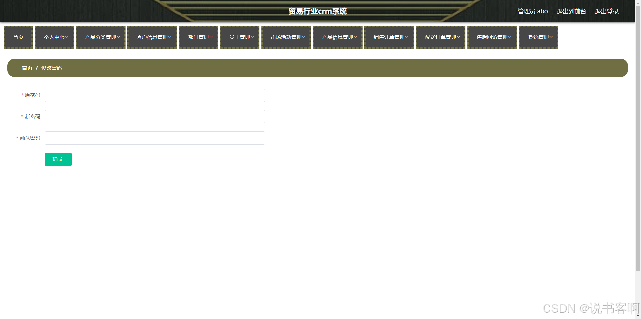Click the 贸易行业crm系统 title
This screenshot has width=641, height=319.
pyautogui.click(x=317, y=11)
